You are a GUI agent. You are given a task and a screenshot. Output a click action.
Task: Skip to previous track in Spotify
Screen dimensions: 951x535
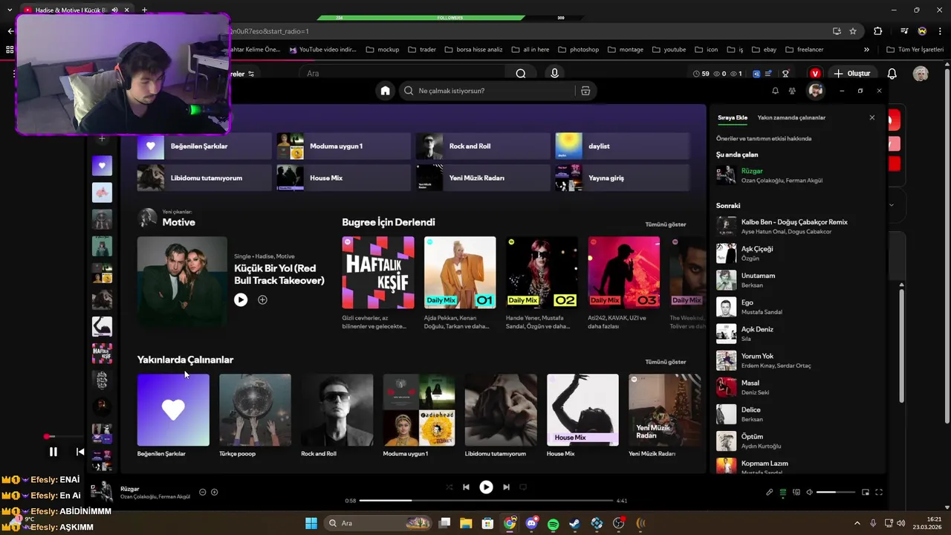(466, 487)
